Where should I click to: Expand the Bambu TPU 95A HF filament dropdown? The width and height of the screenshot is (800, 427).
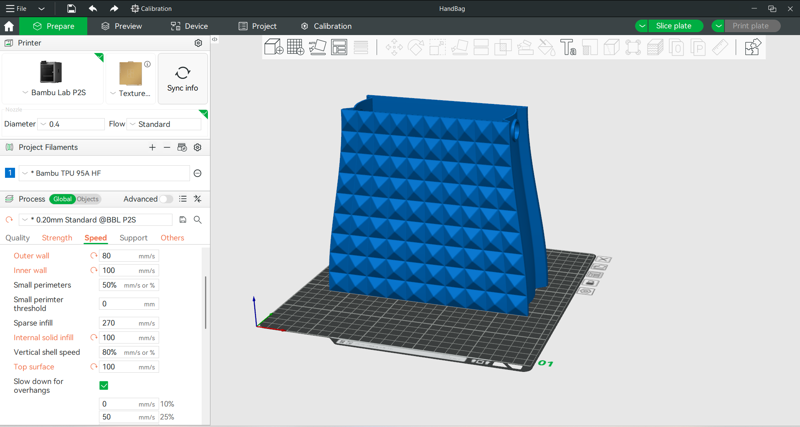tap(104, 173)
